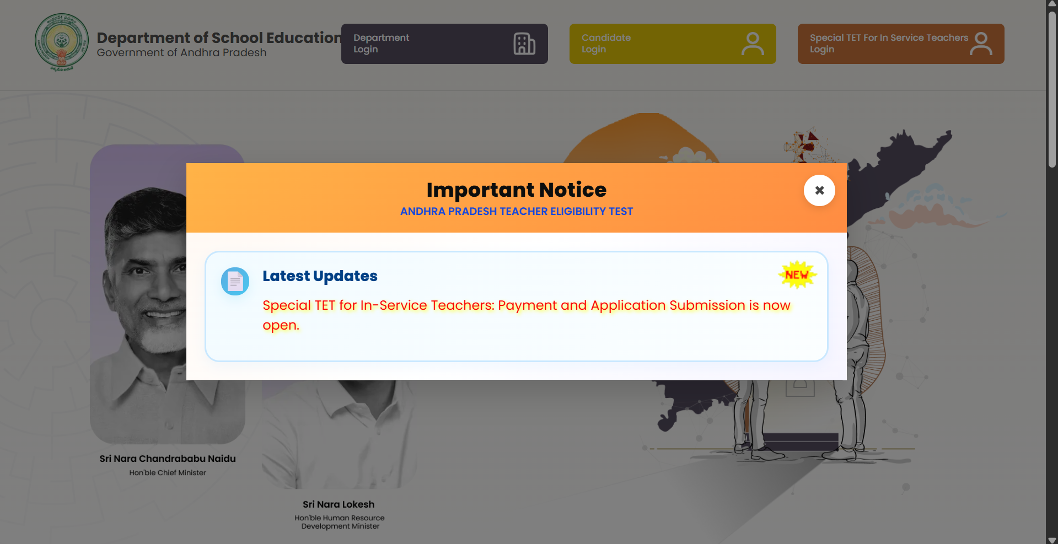Viewport: 1058px width, 544px height.
Task: Click Government of Andhra Pradesh text
Action: coord(181,52)
